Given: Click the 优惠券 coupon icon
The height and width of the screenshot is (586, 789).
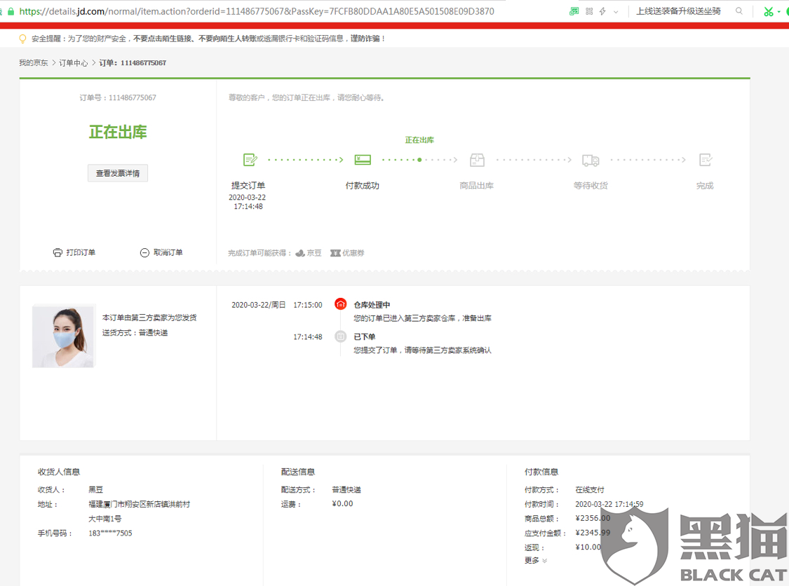Looking at the screenshot, I should pos(335,253).
